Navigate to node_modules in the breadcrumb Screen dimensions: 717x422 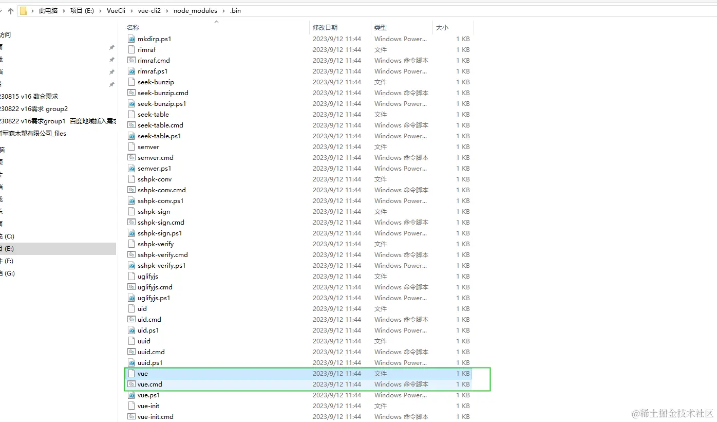click(x=195, y=11)
